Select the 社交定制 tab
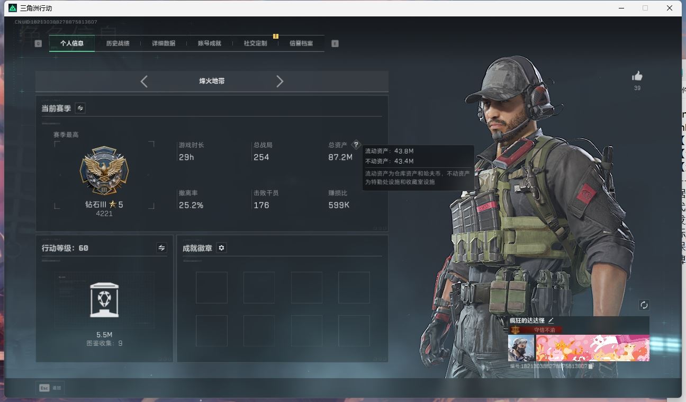 (x=255, y=43)
